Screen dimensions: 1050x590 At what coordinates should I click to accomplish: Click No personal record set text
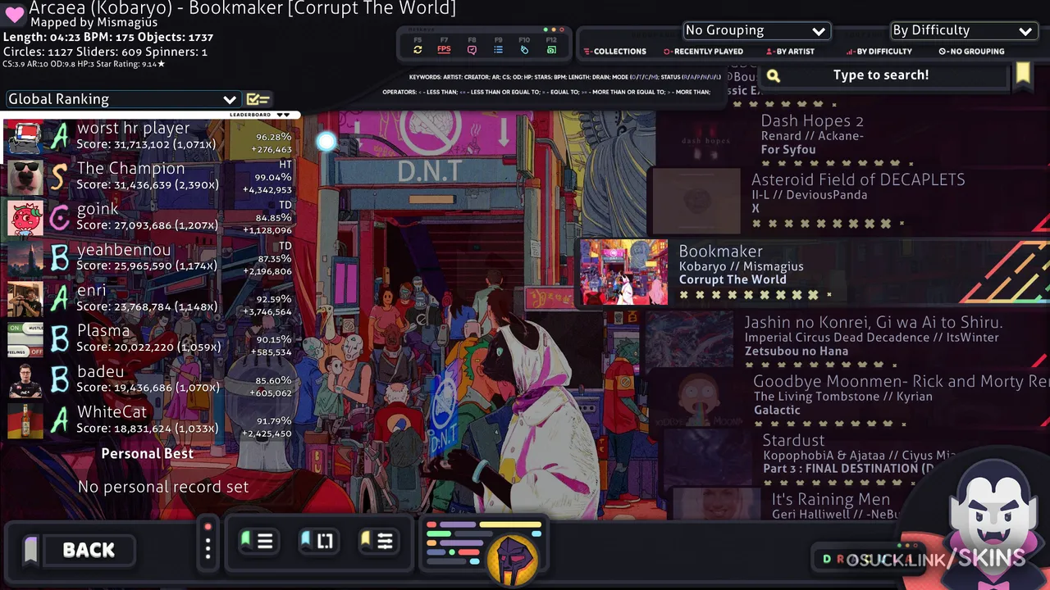[163, 487]
